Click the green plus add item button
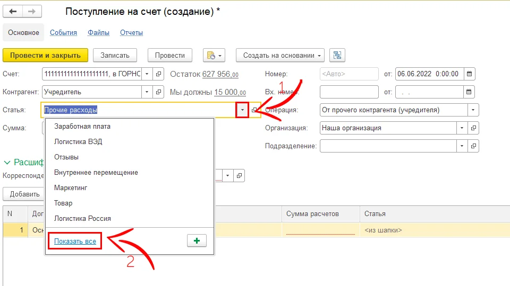This screenshot has width=510, height=286. click(197, 241)
